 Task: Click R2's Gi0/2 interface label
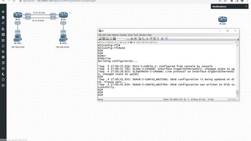point(18,23)
